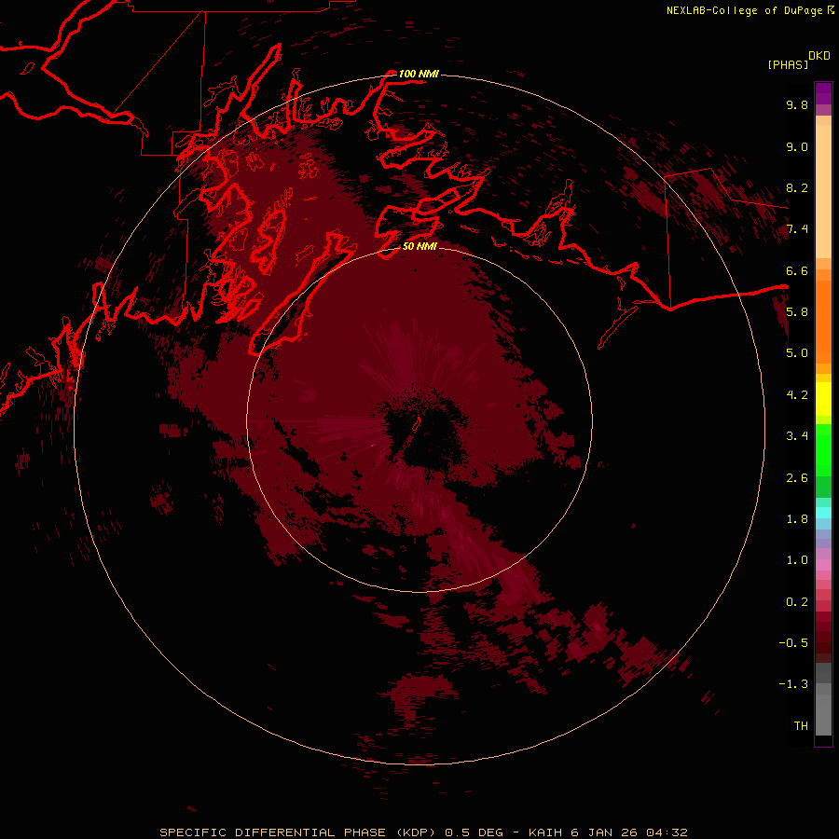Pick the pink band of the color bar
Image resolution: width=839 pixels, height=839 pixels.
[823, 565]
